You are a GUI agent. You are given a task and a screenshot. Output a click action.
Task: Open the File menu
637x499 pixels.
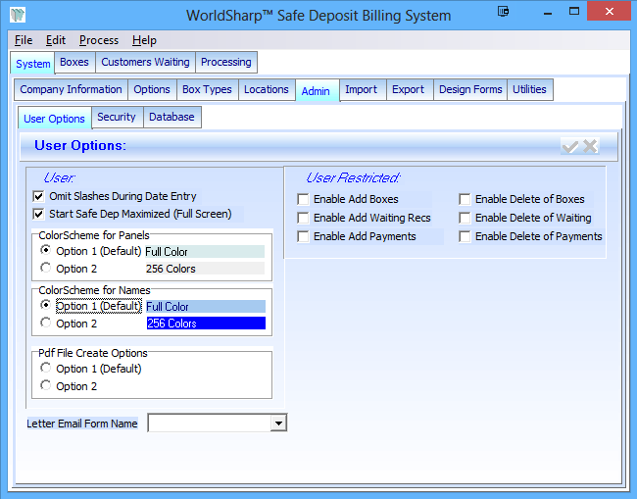(x=24, y=40)
